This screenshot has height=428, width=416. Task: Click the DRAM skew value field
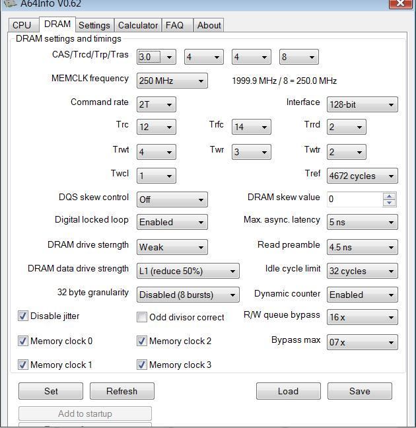(355, 199)
